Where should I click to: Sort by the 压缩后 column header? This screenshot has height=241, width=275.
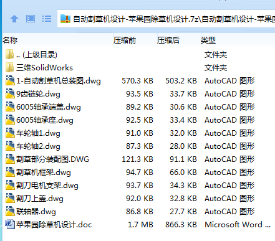[x=168, y=40]
